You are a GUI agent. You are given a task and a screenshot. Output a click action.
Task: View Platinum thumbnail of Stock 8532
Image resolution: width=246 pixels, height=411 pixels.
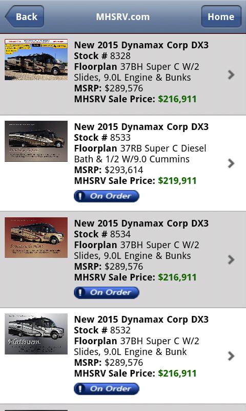(36, 334)
